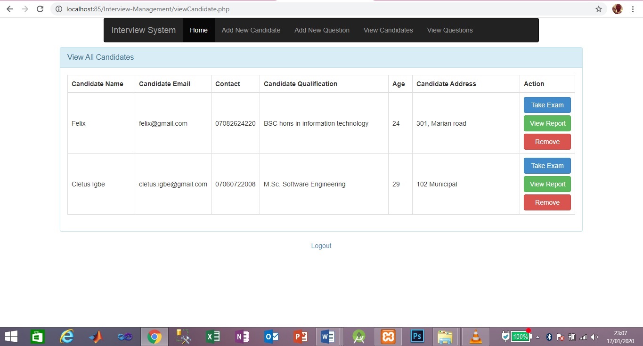The image size is (643, 346).
Task: Open Android Studio from the taskbar
Action: [x=358, y=336]
